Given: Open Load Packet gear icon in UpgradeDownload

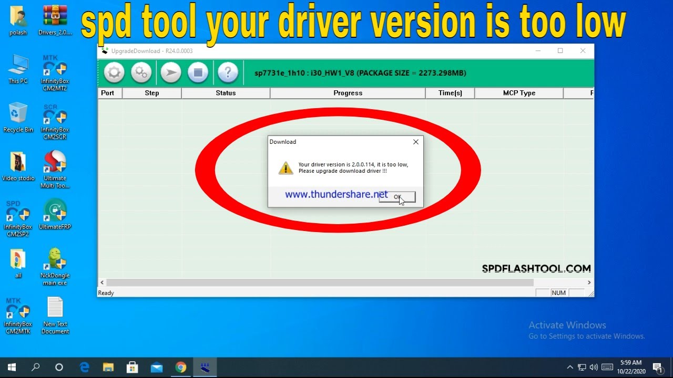Looking at the screenshot, I should coord(114,72).
